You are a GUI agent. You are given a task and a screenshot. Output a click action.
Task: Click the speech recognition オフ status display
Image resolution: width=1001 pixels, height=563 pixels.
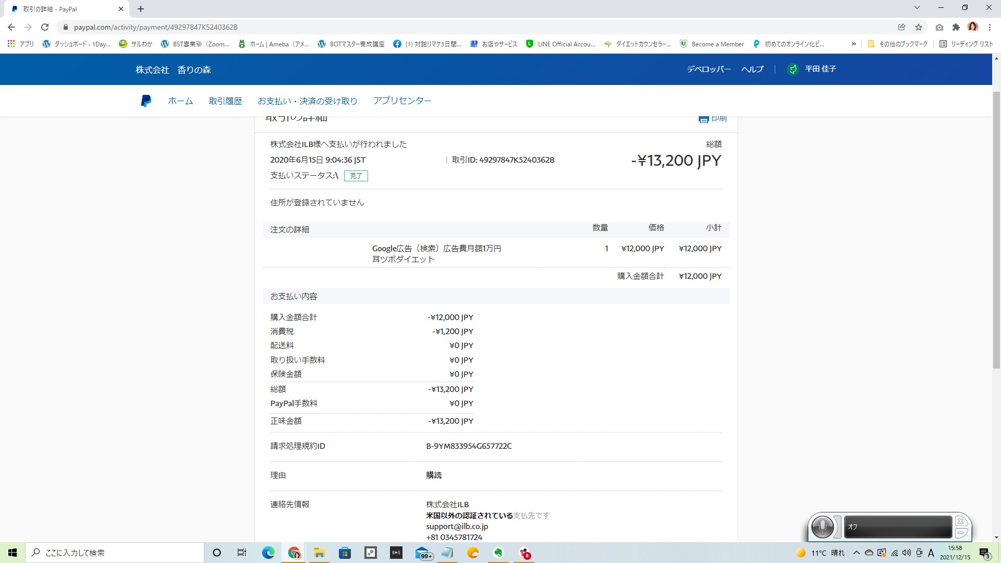click(x=898, y=527)
